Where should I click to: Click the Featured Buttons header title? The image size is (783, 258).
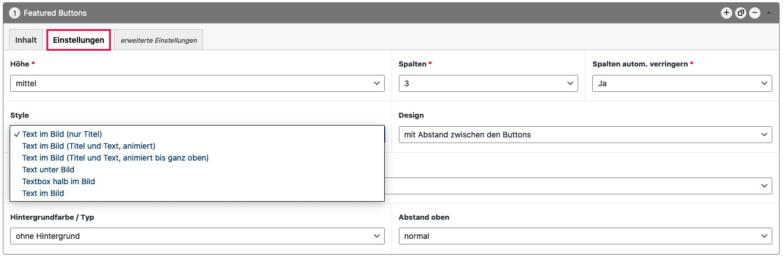[x=55, y=13]
